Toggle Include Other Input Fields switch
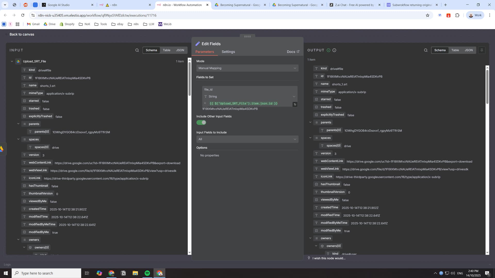The image size is (495, 278). tap(201, 123)
